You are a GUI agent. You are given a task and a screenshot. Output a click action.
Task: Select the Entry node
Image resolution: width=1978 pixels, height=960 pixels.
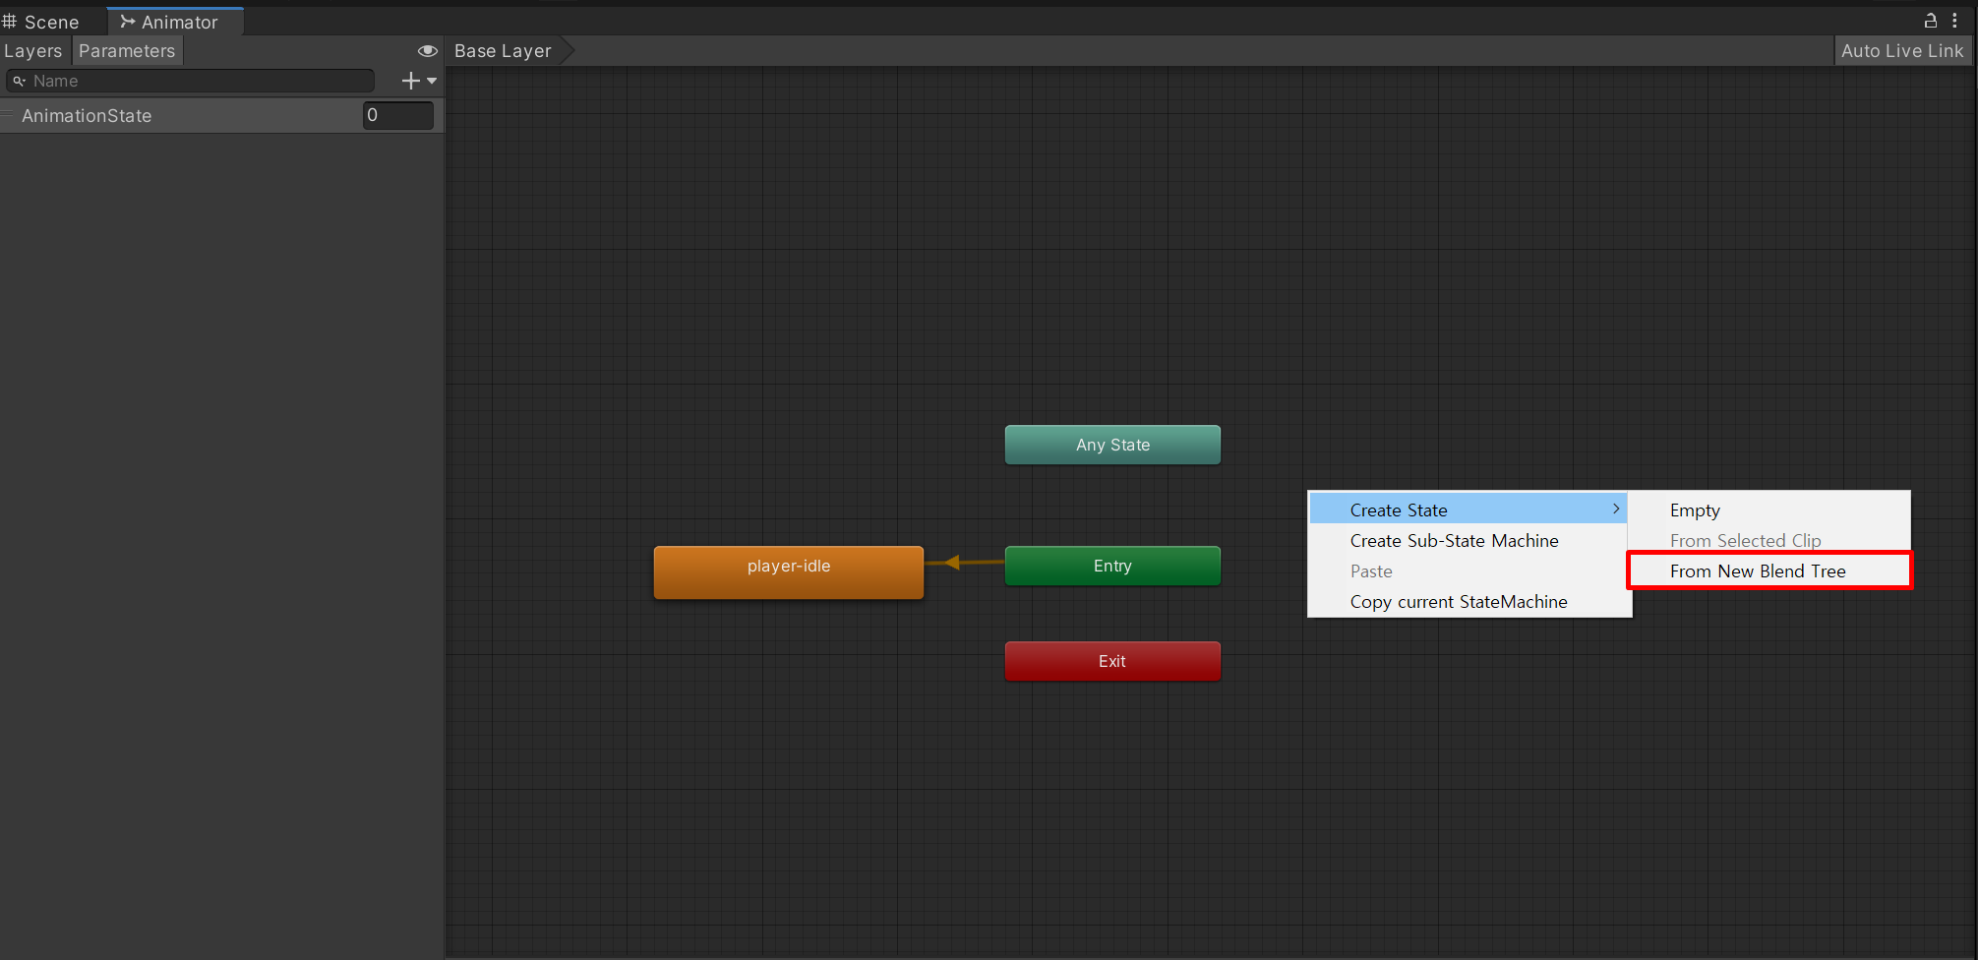tap(1112, 566)
